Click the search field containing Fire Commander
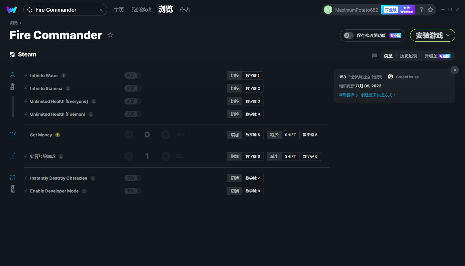The image size is (465, 266). [65, 10]
